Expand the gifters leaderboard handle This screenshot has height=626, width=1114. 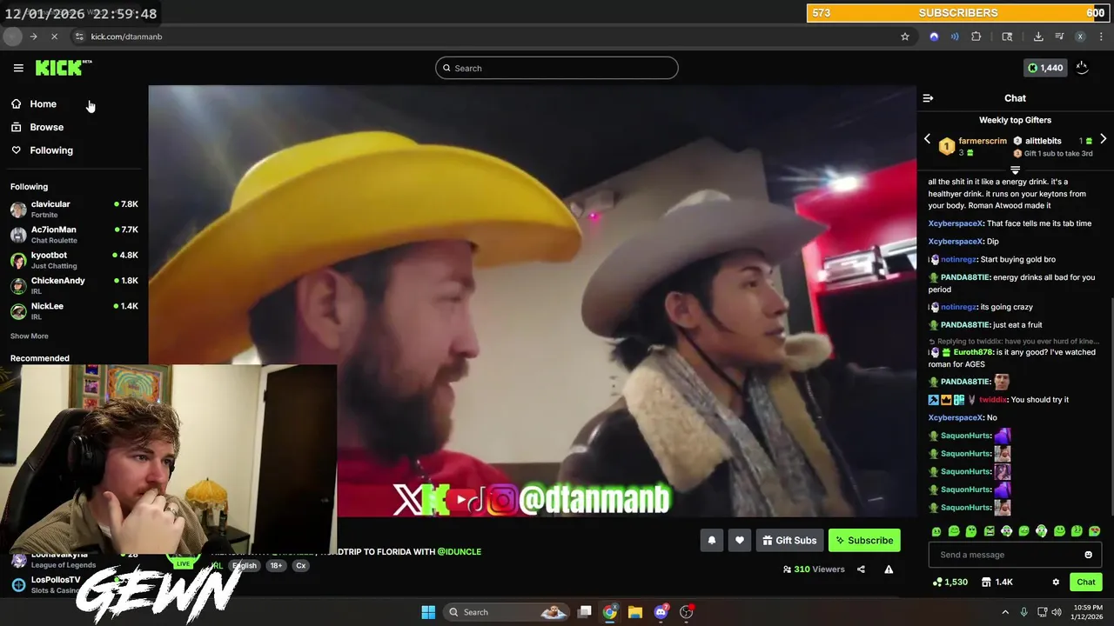tap(1015, 170)
